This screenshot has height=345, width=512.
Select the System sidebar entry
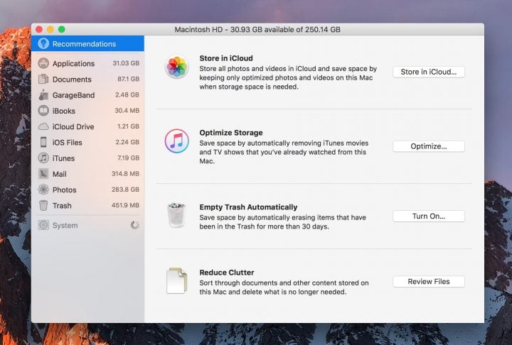click(x=87, y=225)
